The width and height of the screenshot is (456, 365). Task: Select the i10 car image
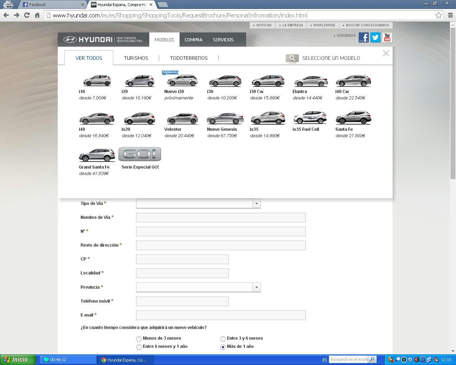97,81
